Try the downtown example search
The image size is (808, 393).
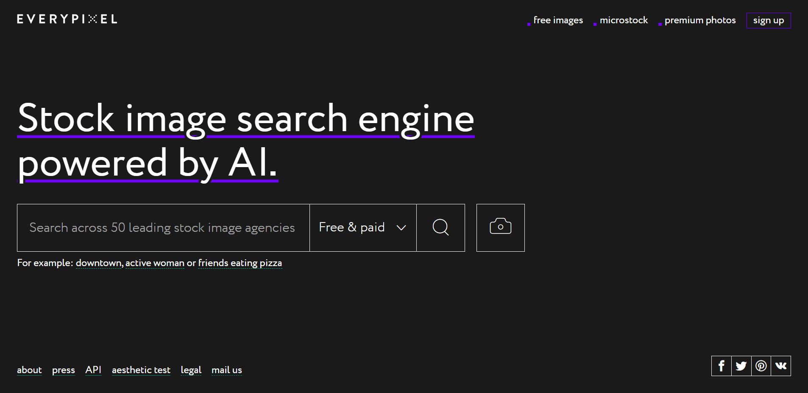click(x=98, y=263)
